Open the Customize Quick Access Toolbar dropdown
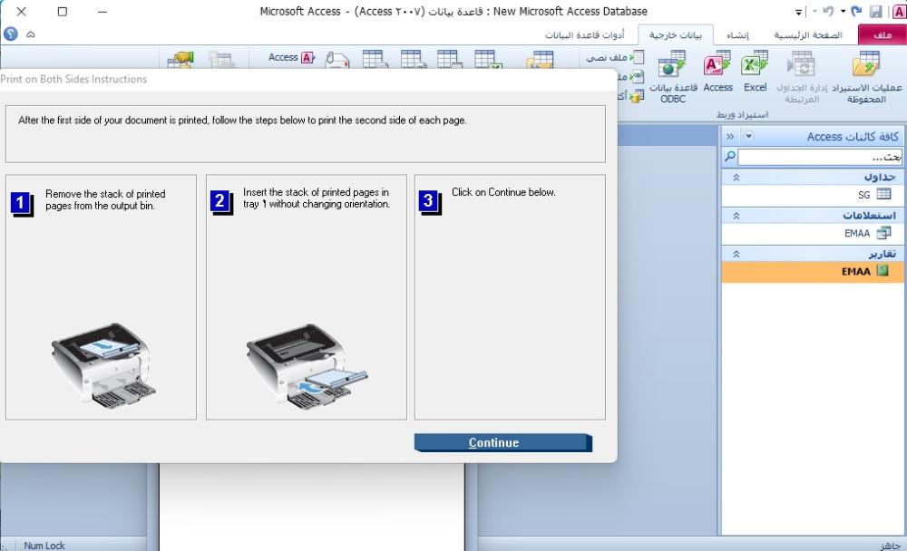This screenshot has width=907, height=551. pos(799,12)
